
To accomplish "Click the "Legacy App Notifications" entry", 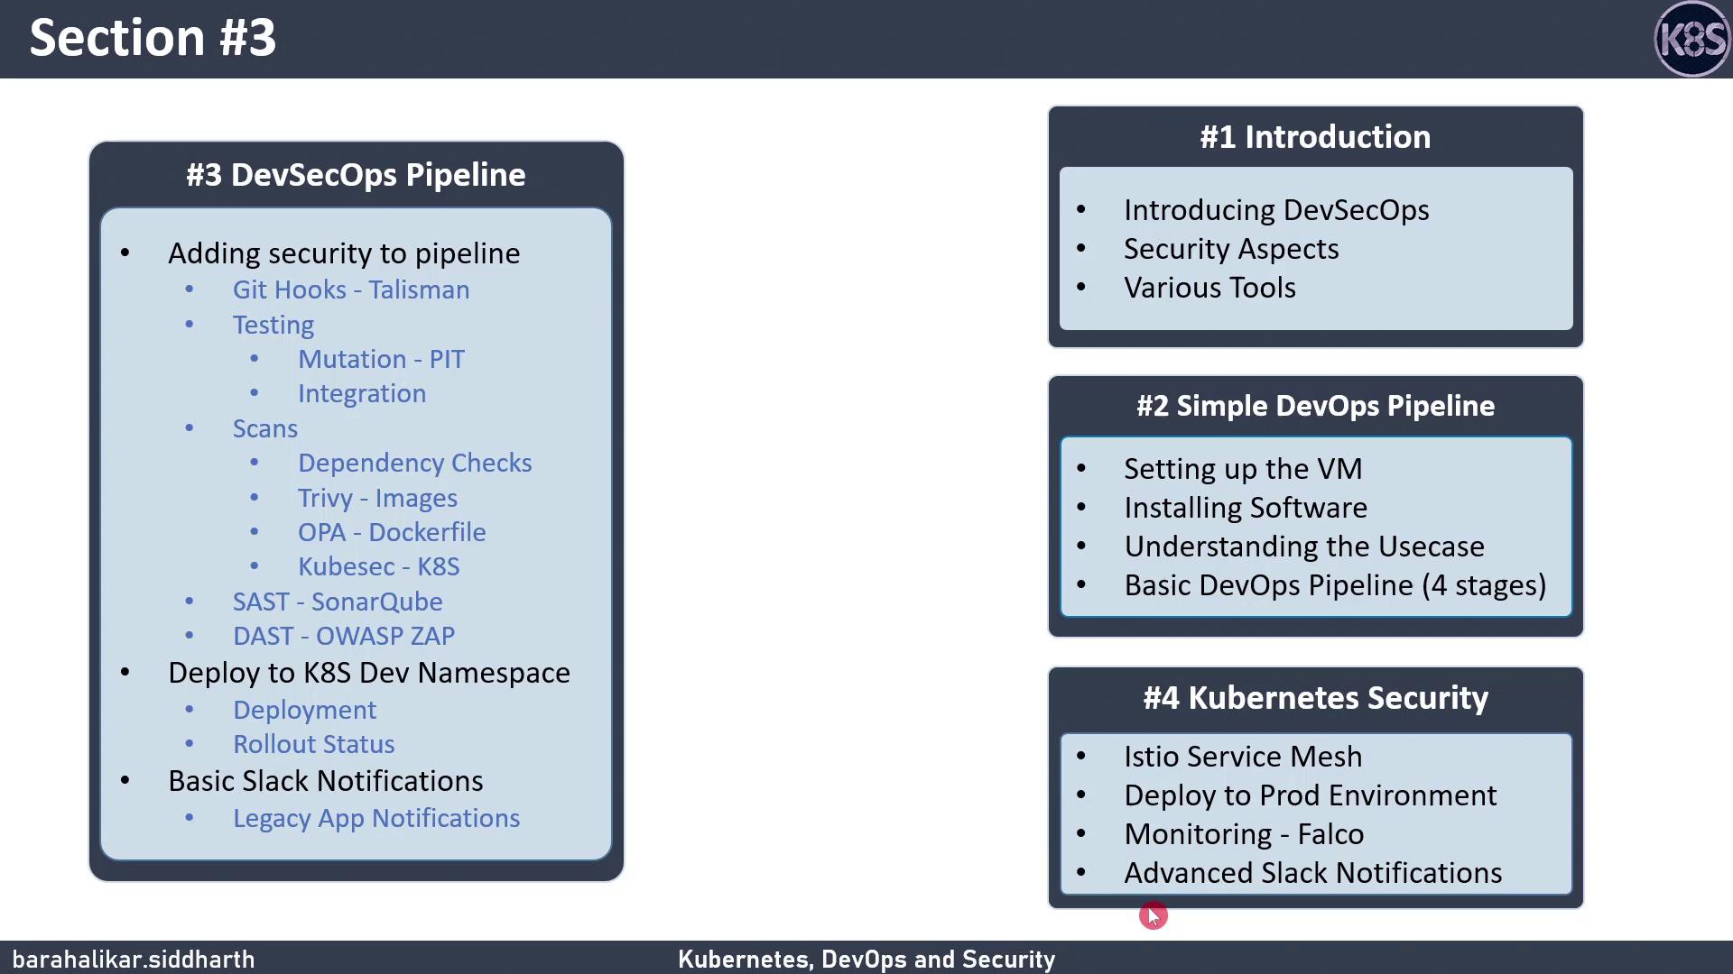I will pyautogui.click(x=375, y=818).
